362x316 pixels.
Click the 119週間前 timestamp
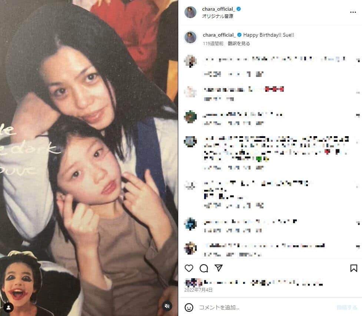coord(213,44)
